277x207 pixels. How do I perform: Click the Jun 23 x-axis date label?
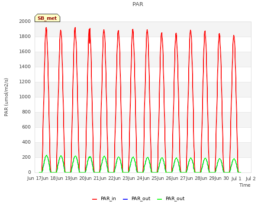121,179
